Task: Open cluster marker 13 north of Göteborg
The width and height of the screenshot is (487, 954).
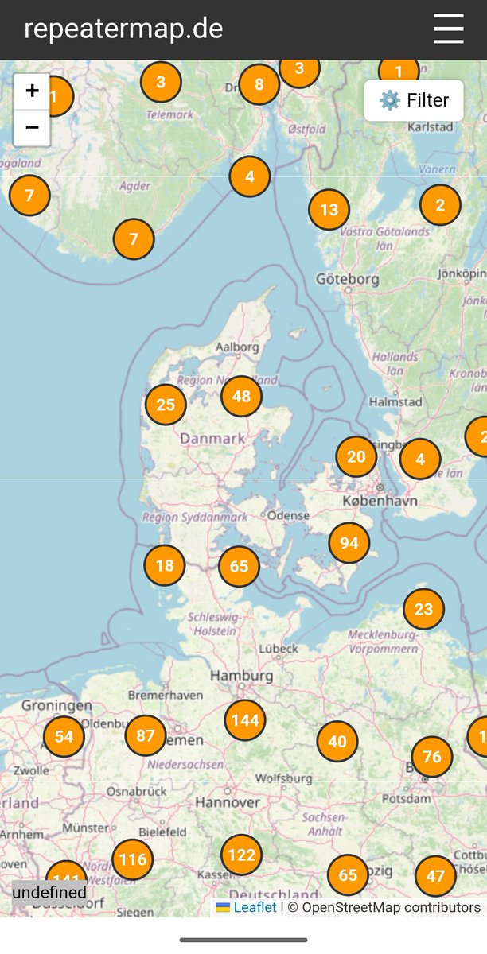Action: pyautogui.click(x=329, y=210)
